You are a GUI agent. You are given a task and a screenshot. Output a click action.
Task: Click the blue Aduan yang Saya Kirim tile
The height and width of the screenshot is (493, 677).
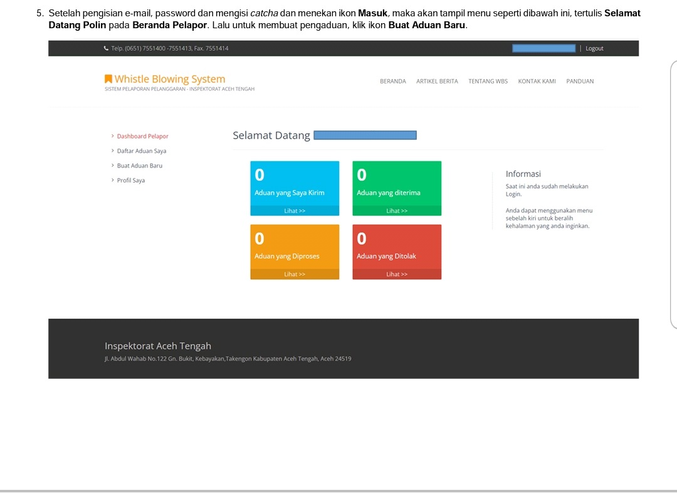click(x=295, y=183)
